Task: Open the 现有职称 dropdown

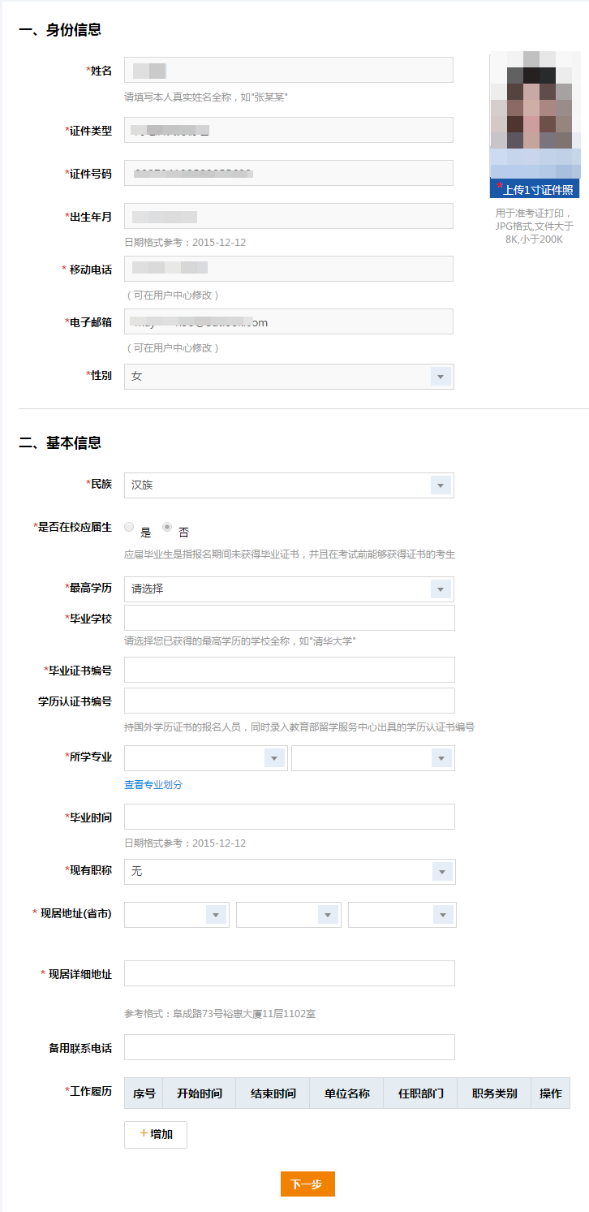Action: click(289, 872)
